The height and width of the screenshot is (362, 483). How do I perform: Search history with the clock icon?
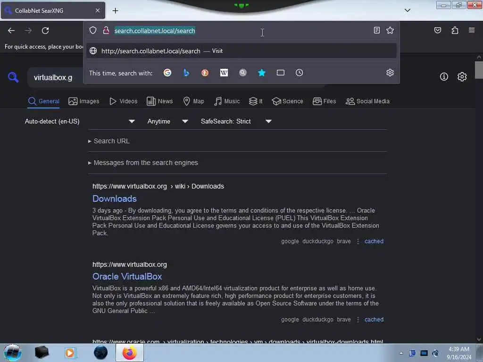click(299, 73)
